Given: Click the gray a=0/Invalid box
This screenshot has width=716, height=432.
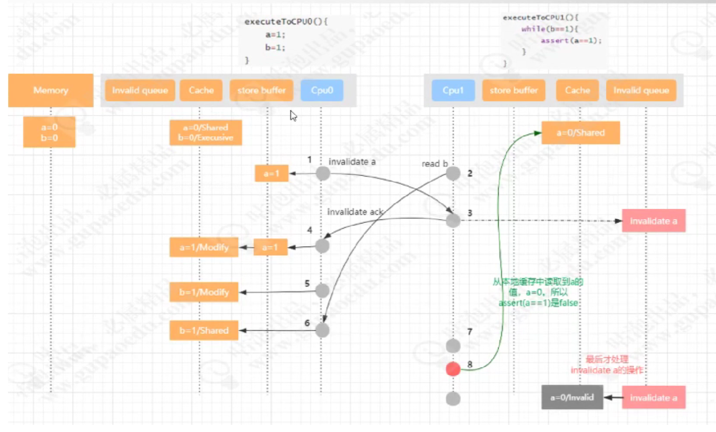Looking at the screenshot, I should click(x=572, y=397).
